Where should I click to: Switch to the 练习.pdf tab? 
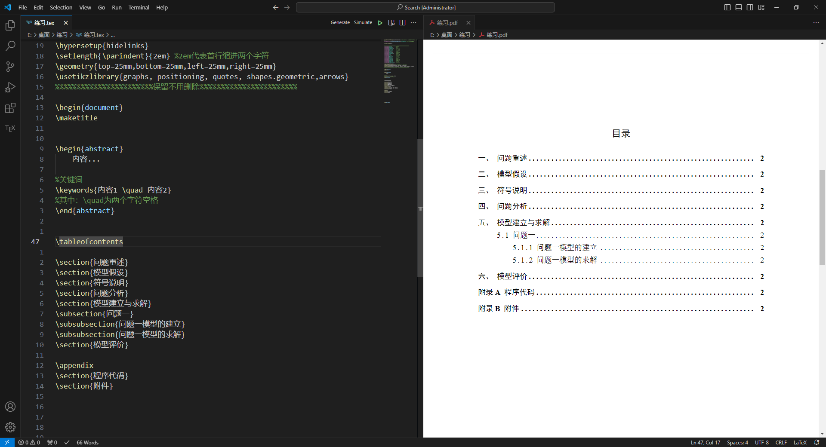pyautogui.click(x=447, y=23)
